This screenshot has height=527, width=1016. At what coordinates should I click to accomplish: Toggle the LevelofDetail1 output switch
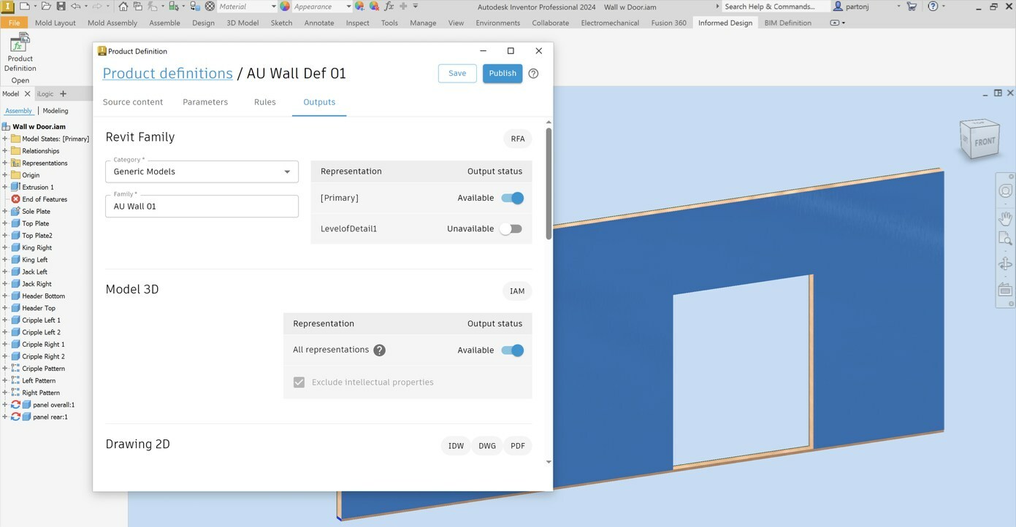tap(511, 228)
